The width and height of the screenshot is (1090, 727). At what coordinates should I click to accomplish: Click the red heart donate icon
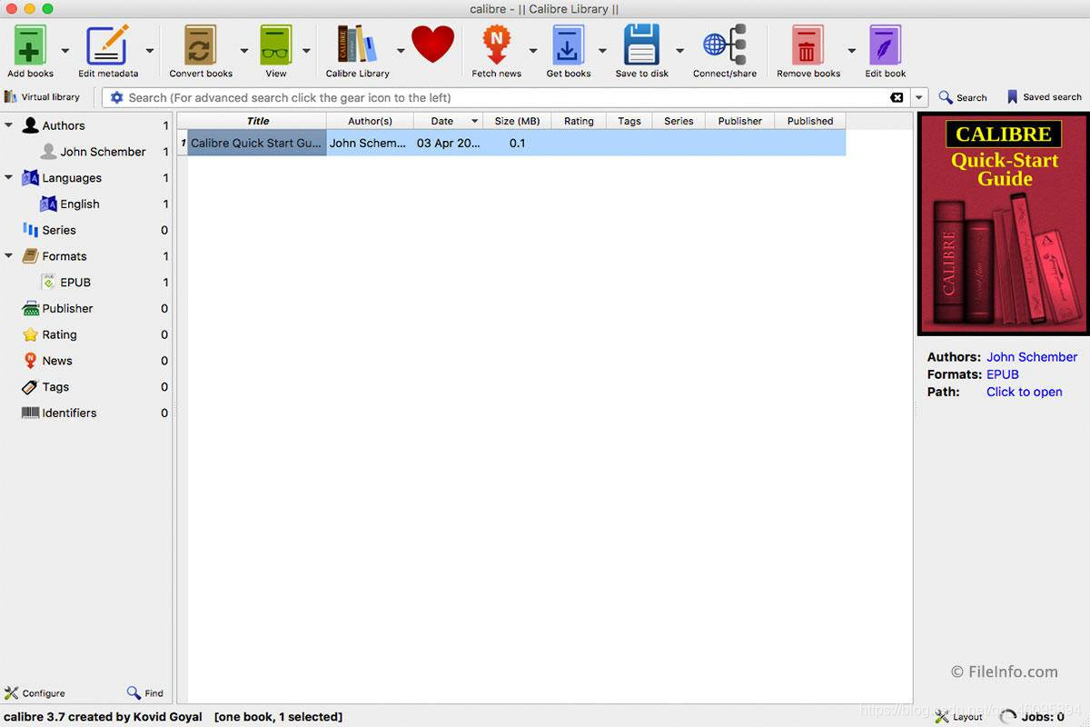432,45
